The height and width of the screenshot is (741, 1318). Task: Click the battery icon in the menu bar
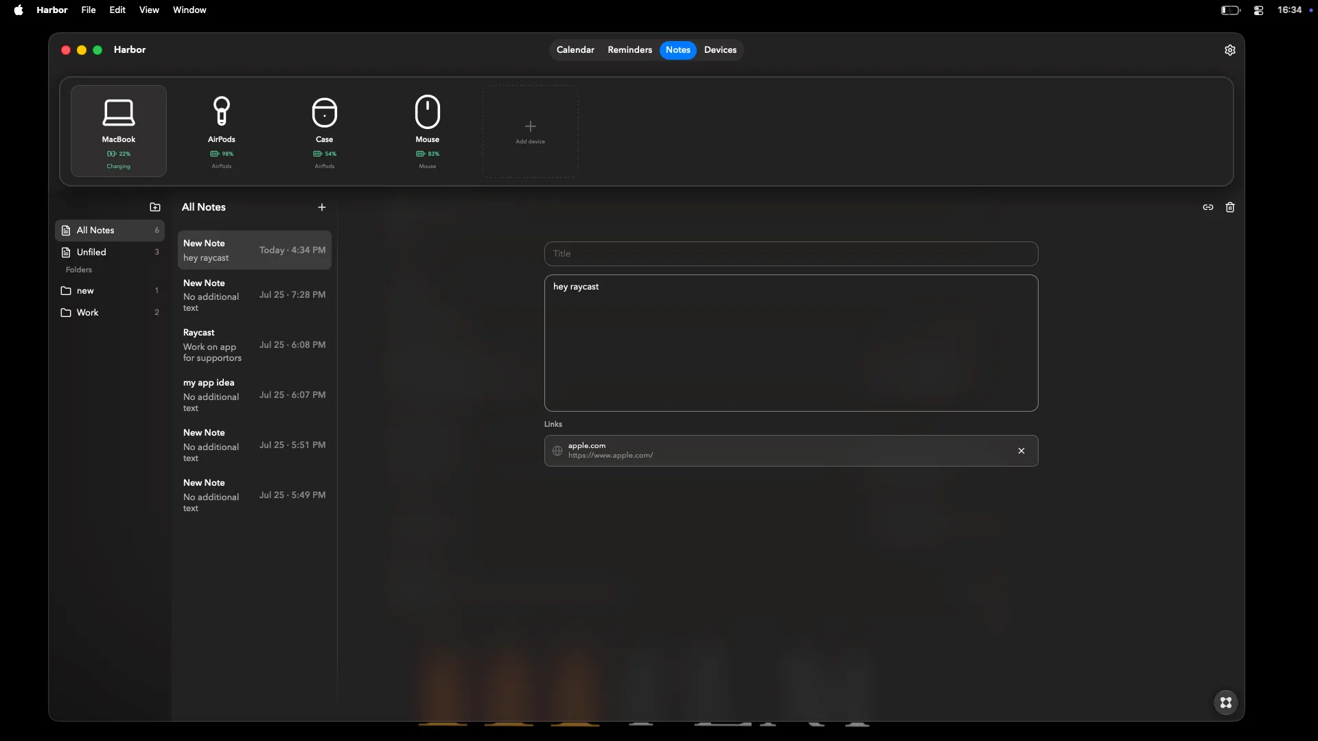tap(1231, 10)
